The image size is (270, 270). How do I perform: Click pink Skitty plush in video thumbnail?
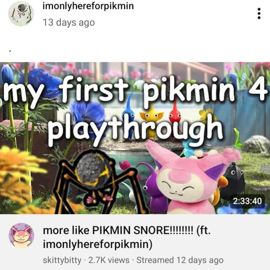pyautogui.click(x=191, y=177)
